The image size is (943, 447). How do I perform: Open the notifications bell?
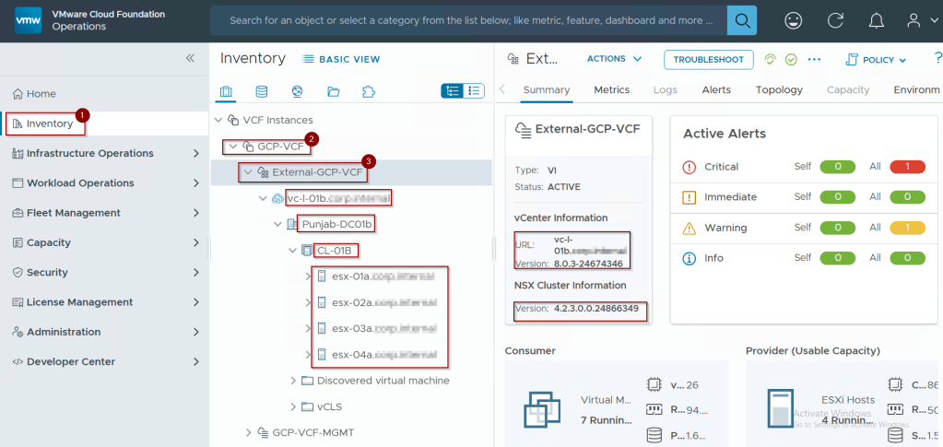click(x=876, y=20)
